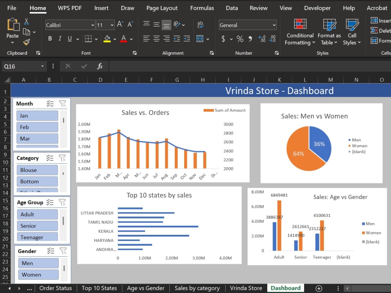Apply red font color
Screen dimensions: 391x293
[124, 39]
